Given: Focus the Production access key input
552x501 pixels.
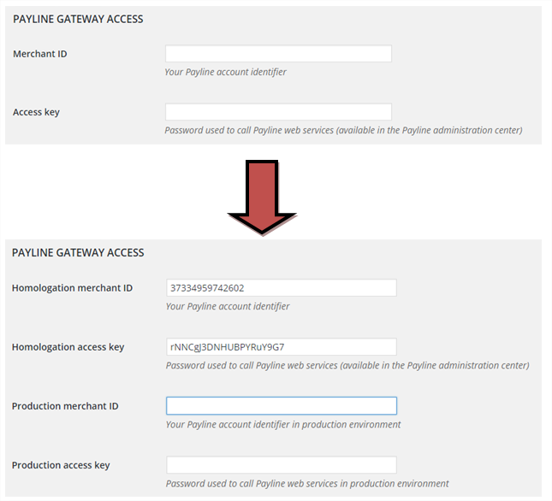Looking at the screenshot, I should coord(282,465).
